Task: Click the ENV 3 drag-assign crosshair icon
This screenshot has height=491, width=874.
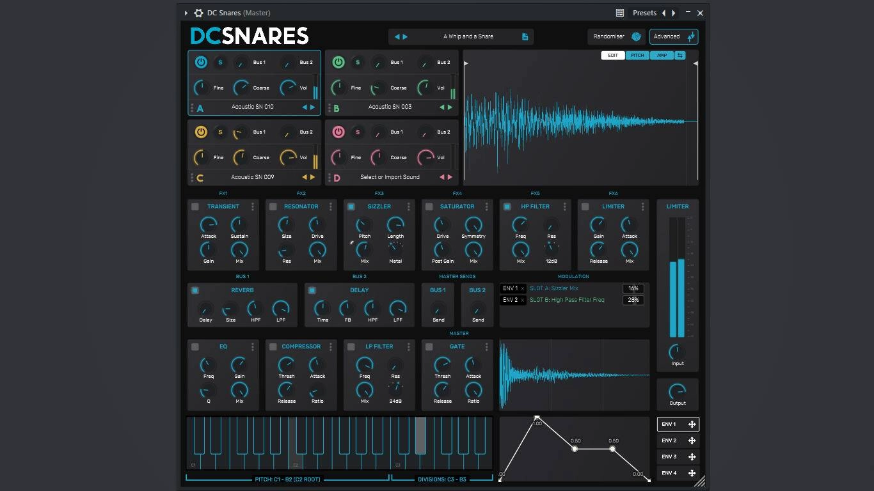Action: click(x=692, y=456)
